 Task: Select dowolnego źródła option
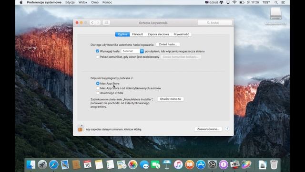[x=98, y=93]
